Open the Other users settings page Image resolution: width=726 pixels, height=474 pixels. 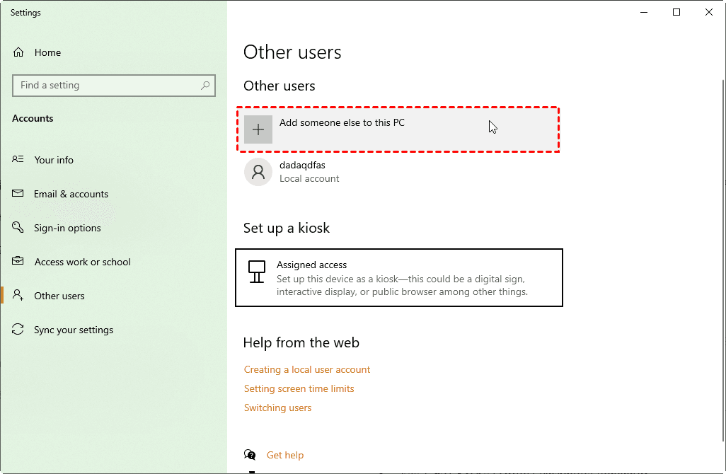point(59,296)
